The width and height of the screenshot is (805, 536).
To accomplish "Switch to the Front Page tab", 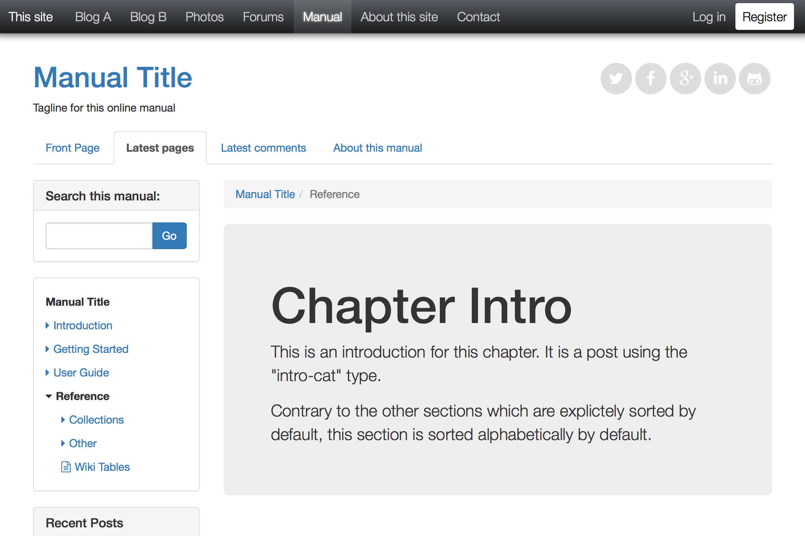I will 72,148.
